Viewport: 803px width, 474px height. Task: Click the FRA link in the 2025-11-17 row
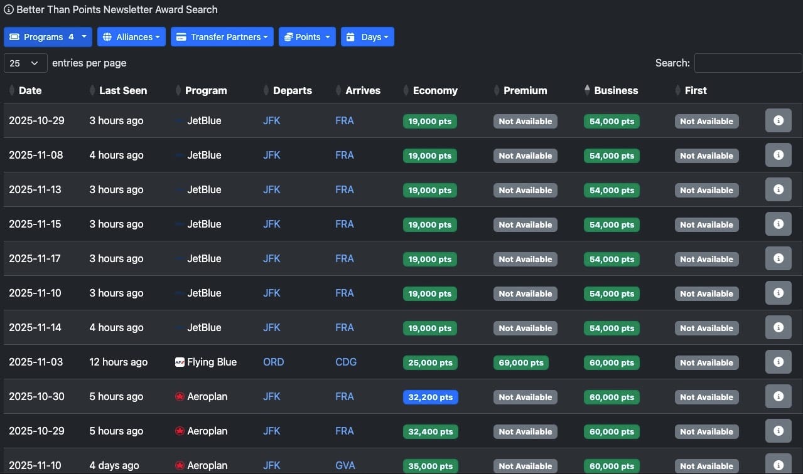point(345,258)
